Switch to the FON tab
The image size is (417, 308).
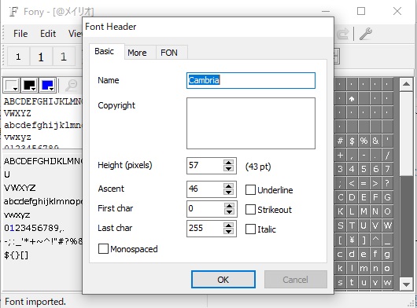pos(169,53)
